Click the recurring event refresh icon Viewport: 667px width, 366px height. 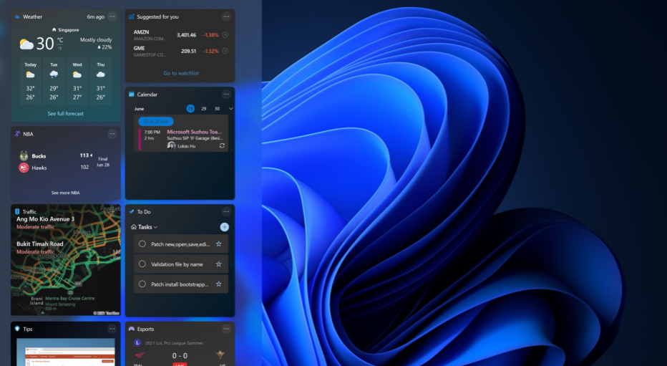click(x=222, y=146)
